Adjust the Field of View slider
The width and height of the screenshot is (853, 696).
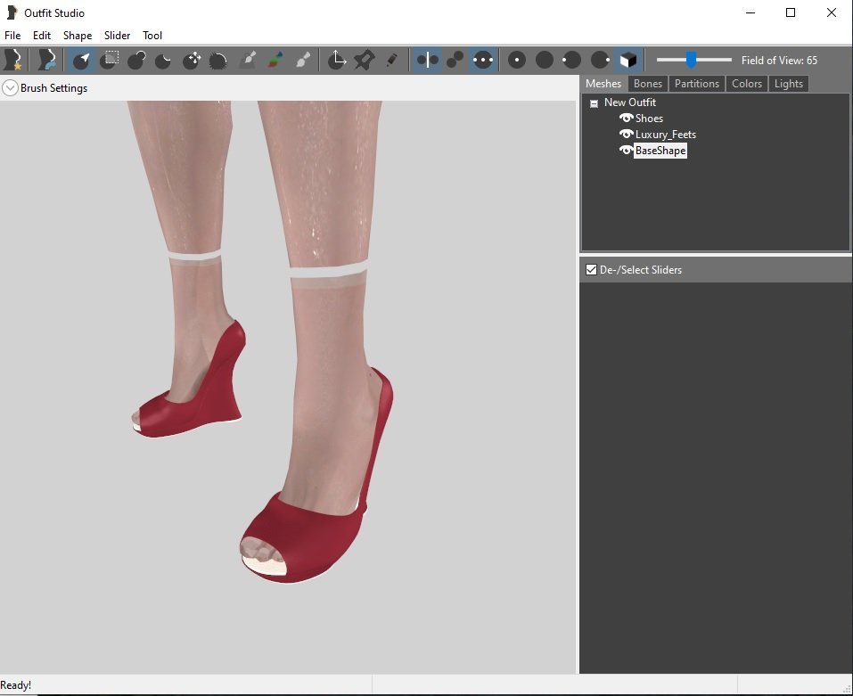click(691, 60)
